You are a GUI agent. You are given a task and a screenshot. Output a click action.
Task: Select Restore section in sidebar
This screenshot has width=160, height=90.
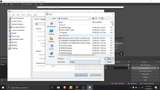(x=14, y=45)
